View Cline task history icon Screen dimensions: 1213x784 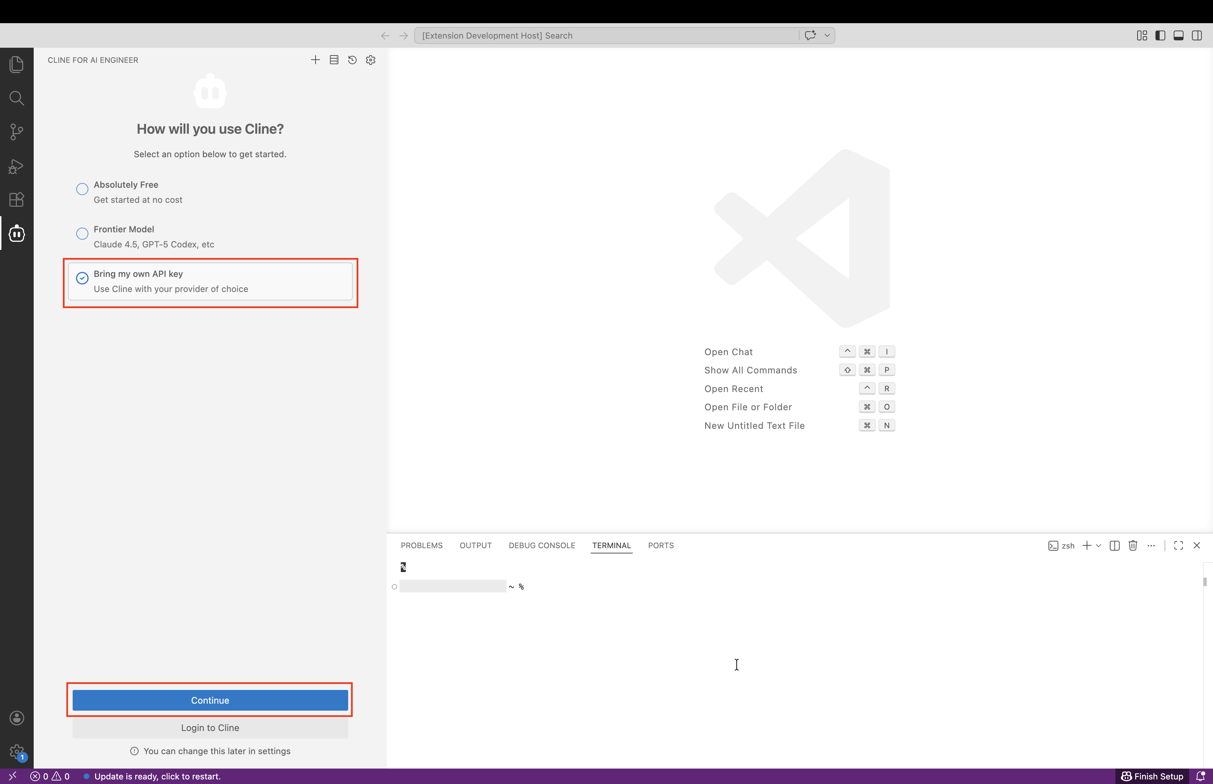(x=352, y=60)
